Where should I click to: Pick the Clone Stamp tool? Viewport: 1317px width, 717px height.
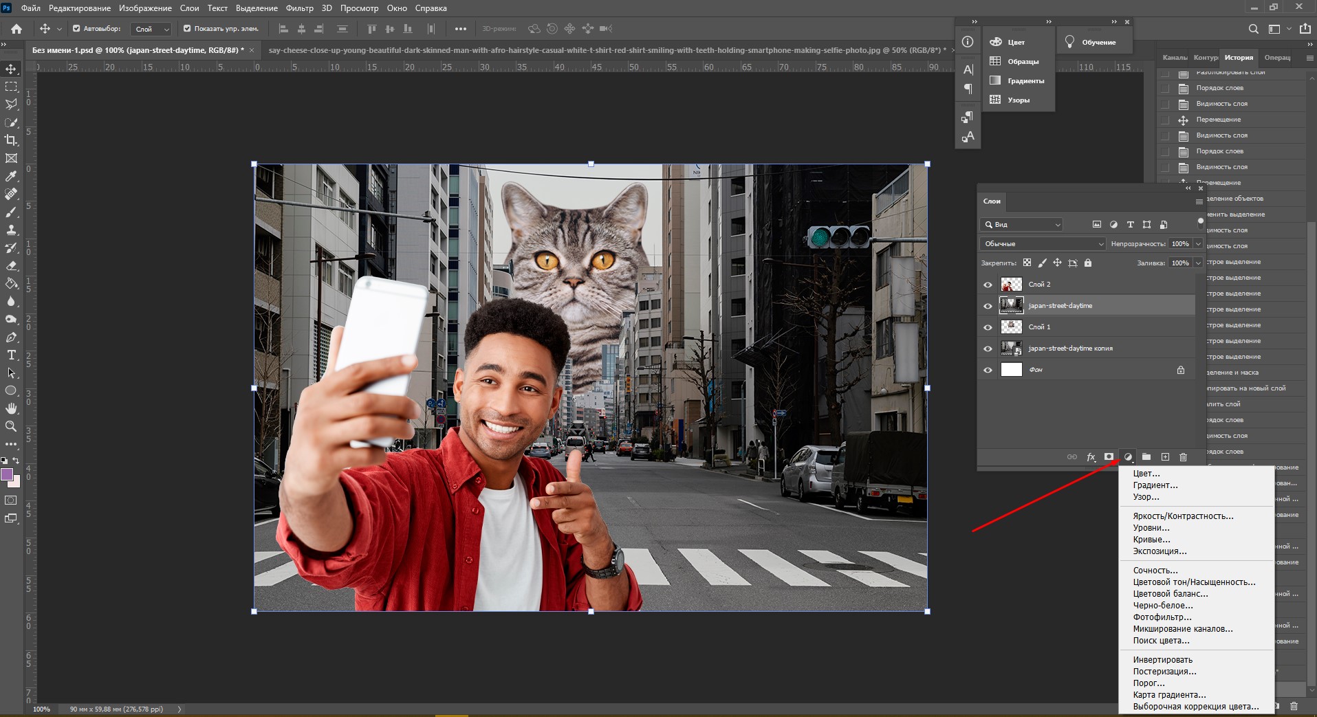pos(11,230)
